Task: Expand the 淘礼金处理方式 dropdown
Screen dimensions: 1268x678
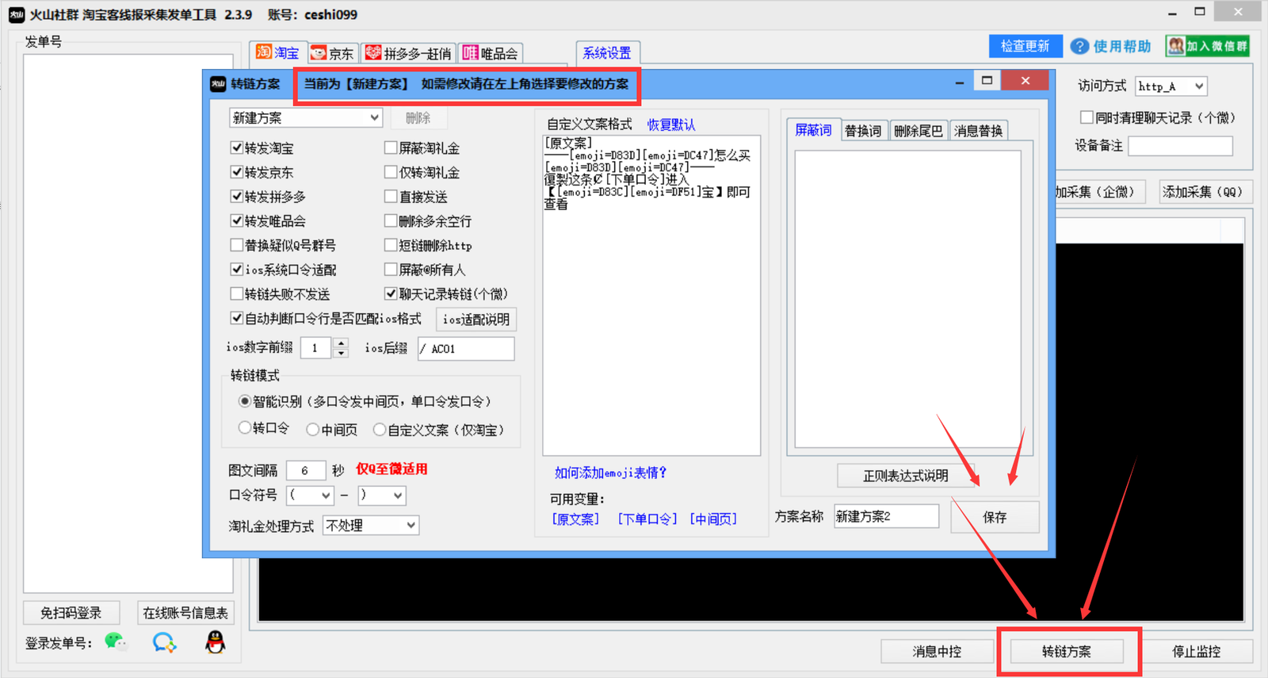Action: (371, 525)
